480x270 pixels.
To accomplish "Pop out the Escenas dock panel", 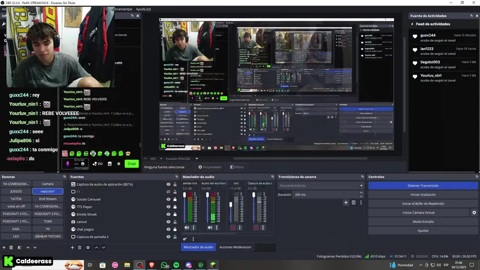I will coord(64,177).
